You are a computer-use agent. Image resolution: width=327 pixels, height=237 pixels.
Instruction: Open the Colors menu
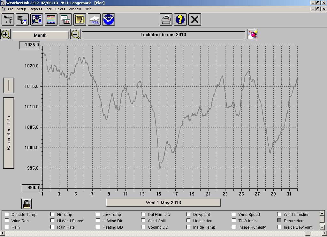coord(60,9)
